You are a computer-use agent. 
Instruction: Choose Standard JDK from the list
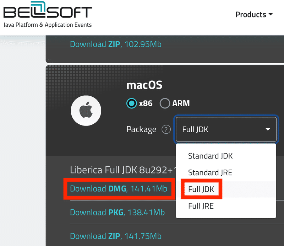point(211,156)
